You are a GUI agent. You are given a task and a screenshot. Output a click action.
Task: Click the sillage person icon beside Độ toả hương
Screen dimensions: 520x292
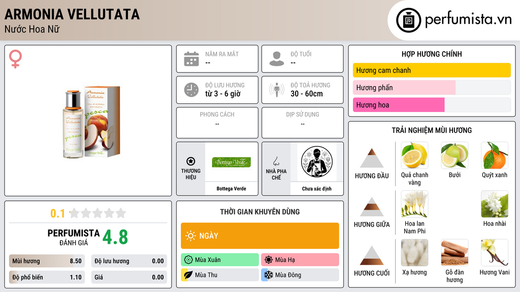coord(277,90)
